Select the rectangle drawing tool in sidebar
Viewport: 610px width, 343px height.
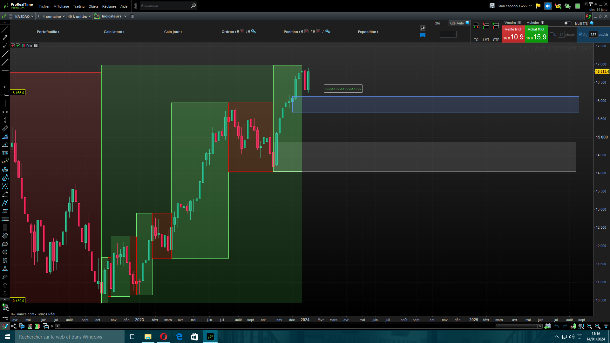[5, 211]
